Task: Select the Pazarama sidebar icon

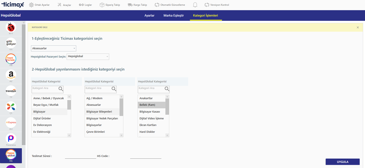Action: (11, 139)
